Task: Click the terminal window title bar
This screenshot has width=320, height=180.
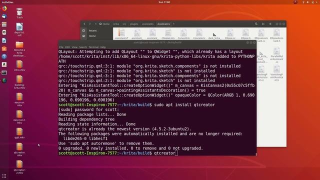Action: (157, 42)
